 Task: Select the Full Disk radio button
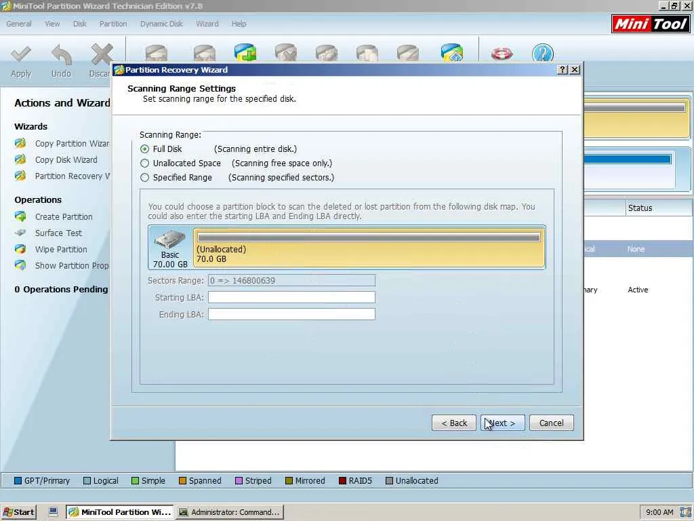(144, 149)
